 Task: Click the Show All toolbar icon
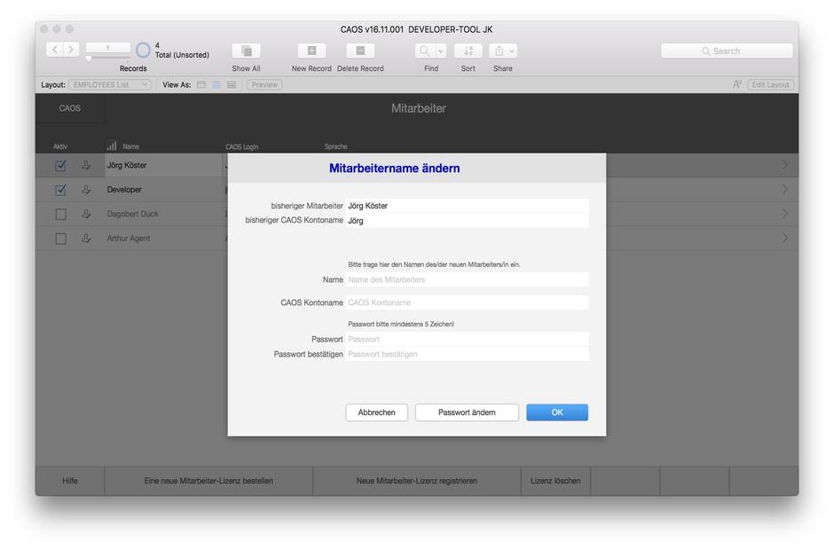coord(247,51)
